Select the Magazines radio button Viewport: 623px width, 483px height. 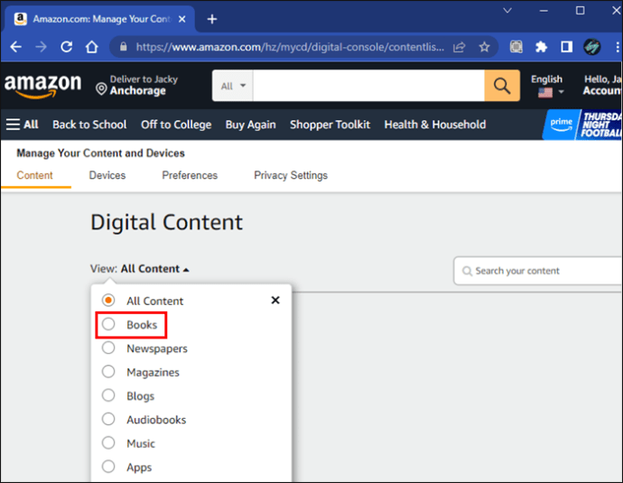click(x=108, y=372)
